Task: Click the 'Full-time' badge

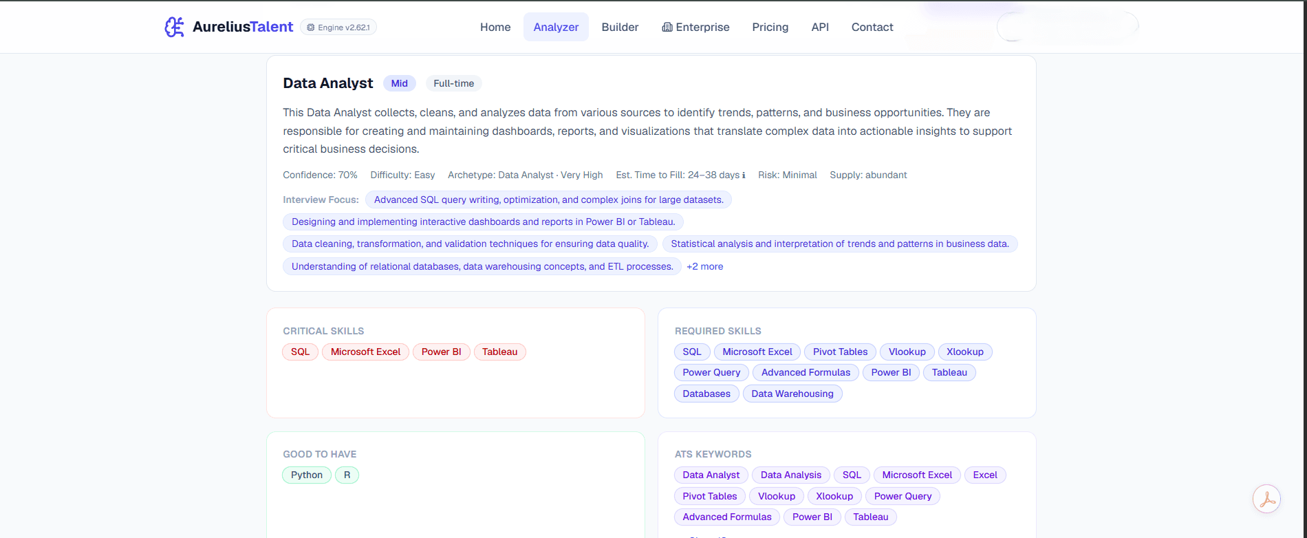Action: [x=453, y=83]
